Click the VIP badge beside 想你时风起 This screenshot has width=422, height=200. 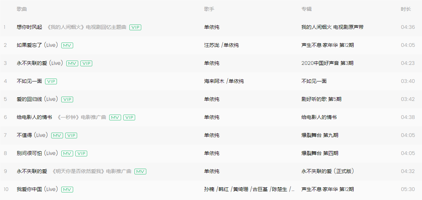[135, 27]
